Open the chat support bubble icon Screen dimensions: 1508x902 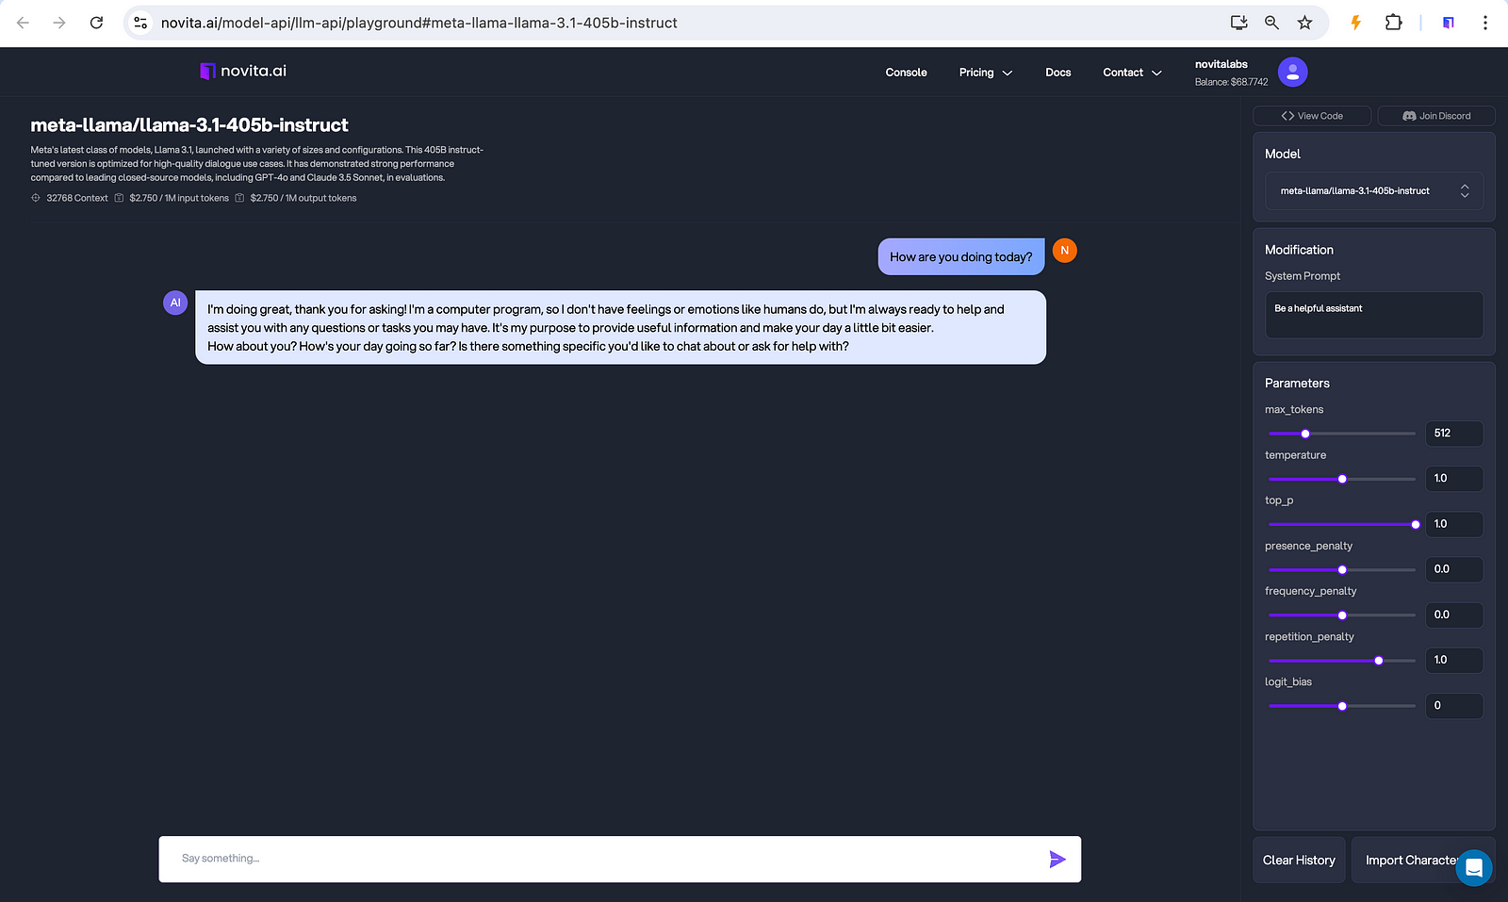tap(1473, 868)
